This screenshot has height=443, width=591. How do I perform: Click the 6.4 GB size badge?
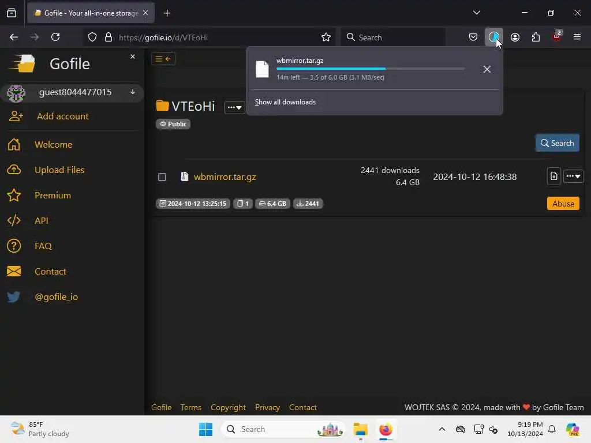[272, 204]
